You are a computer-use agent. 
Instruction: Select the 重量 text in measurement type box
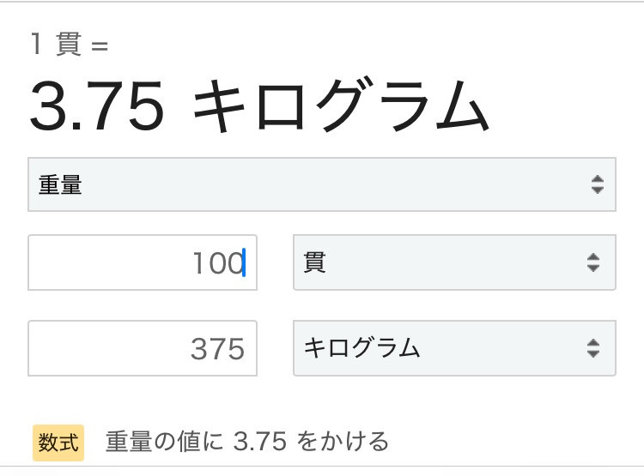tap(60, 184)
